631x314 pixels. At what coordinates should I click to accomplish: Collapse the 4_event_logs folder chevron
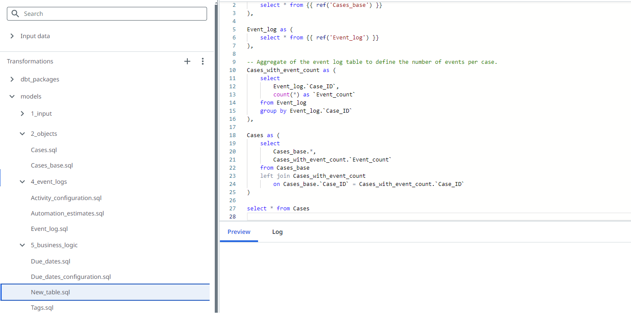[22, 182]
